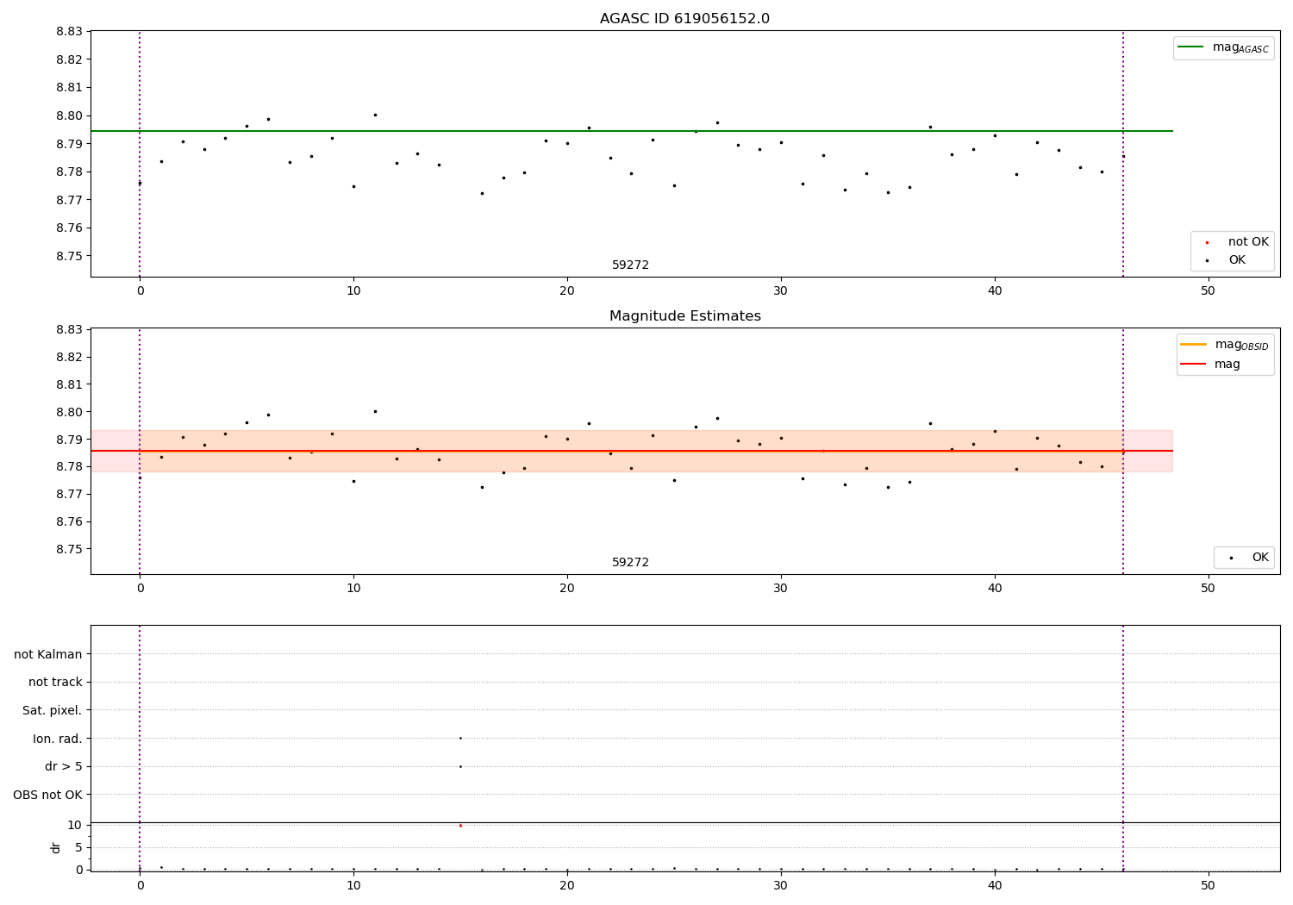Image resolution: width=1293 pixels, height=905 pixels.
Task: Click the x-axis tick 20 under Magnitude Estimates plot
Action: 567,589
